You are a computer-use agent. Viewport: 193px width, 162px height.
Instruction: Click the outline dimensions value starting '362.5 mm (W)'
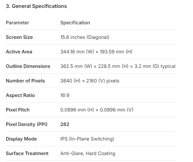[x=118, y=66]
